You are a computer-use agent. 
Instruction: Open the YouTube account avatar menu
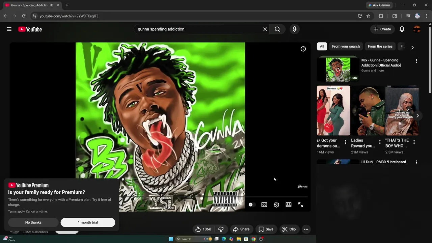[x=417, y=29]
